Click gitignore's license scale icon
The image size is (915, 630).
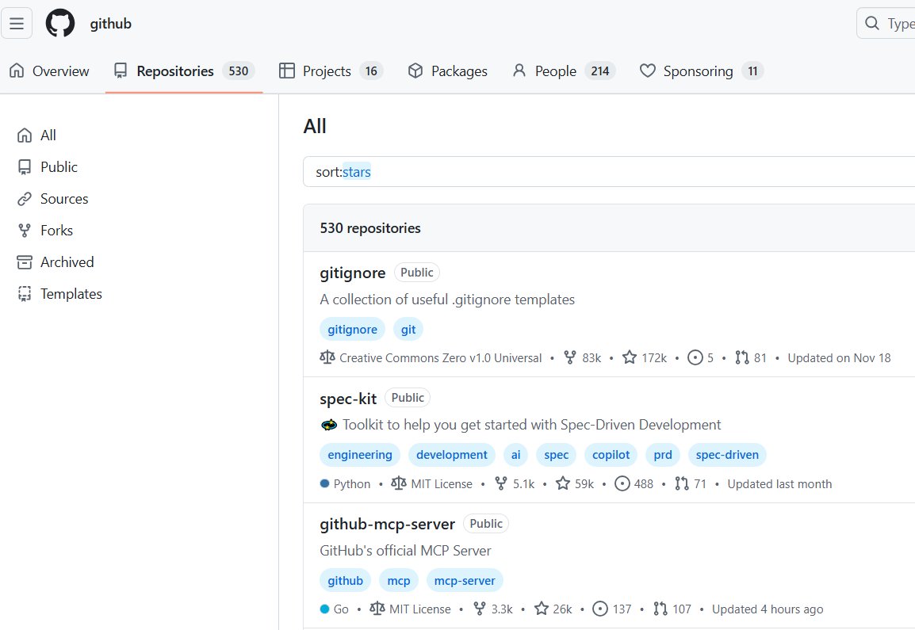pos(327,357)
